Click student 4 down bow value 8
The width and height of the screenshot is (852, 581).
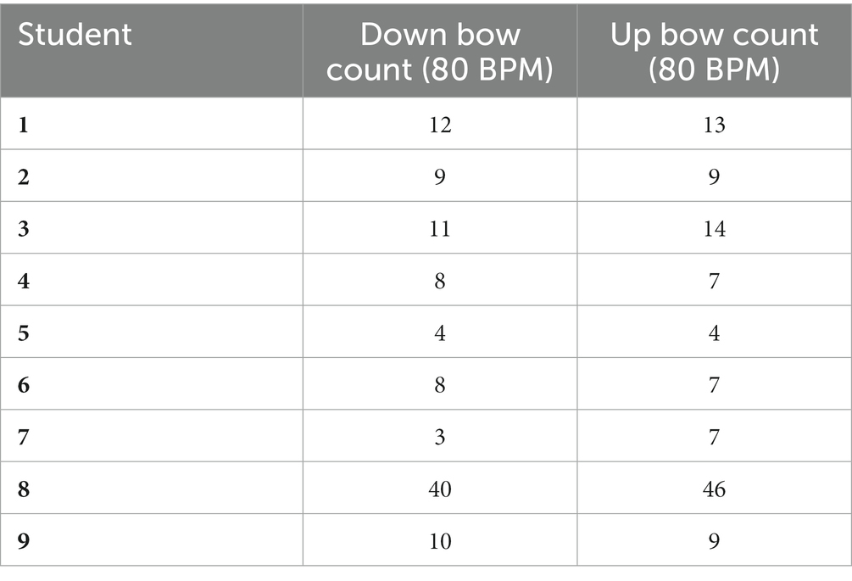pyautogui.click(x=440, y=281)
